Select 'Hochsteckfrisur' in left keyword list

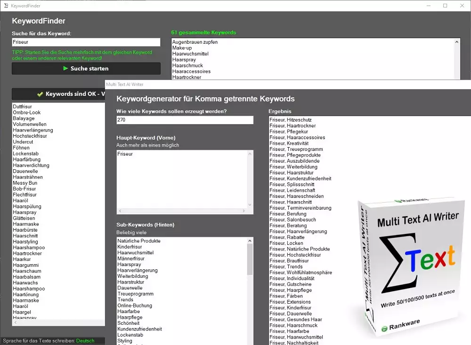(x=30, y=136)
